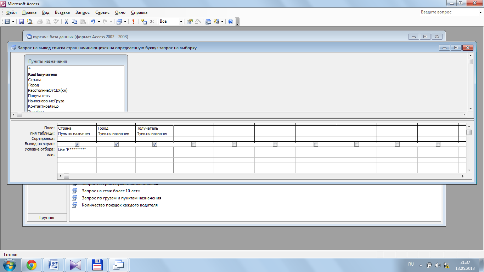Open query Properties toolbar icon
Viewport: 484px width, 272px height.
coord(190,22)
